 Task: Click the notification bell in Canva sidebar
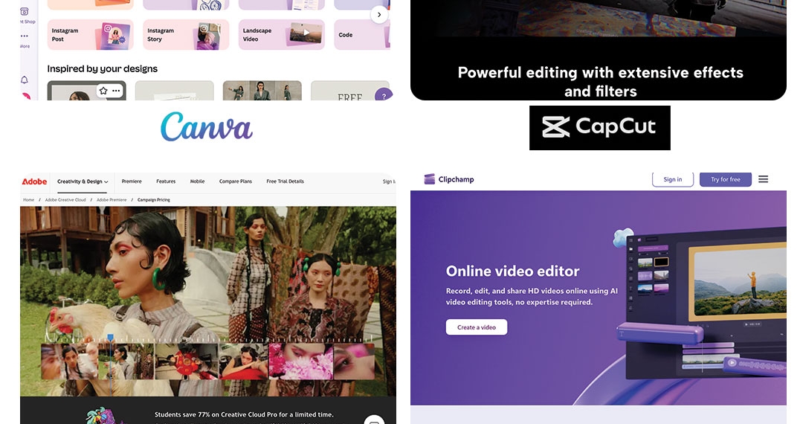click(24, 80)
